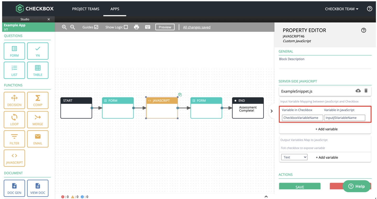Choose the TABLE question block
The width and height of the screenshot is (377, 199).
(38, 70)
